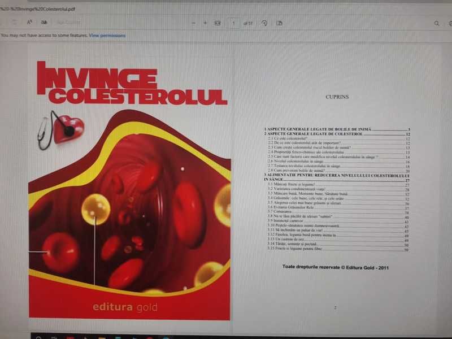This screenshot has width=452, height=339.
Task: Zoom in with the plus button
Action: pyautogui.click(x=205, y=23)
